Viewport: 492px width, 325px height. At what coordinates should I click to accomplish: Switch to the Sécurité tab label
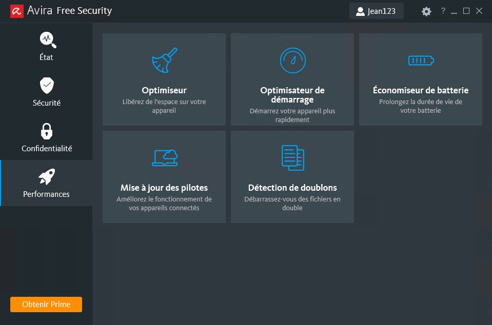tap(47, 103)
